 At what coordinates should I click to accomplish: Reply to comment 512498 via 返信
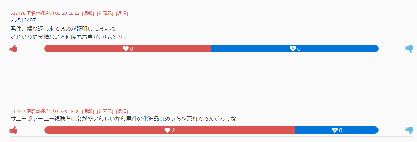tap(122, 13)
